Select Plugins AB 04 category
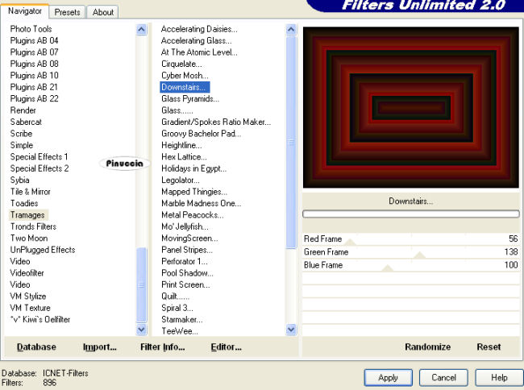Image resolution: width=524 pixels, height=390 pixels. [x=34, y=41]
